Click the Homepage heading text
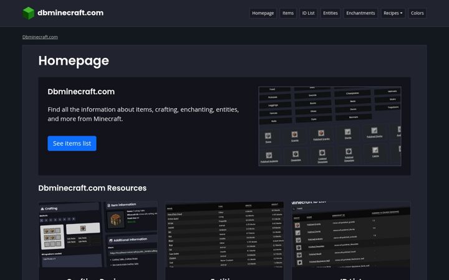The width and height of the screenshot is (449, 280). [x=74, y=61]
